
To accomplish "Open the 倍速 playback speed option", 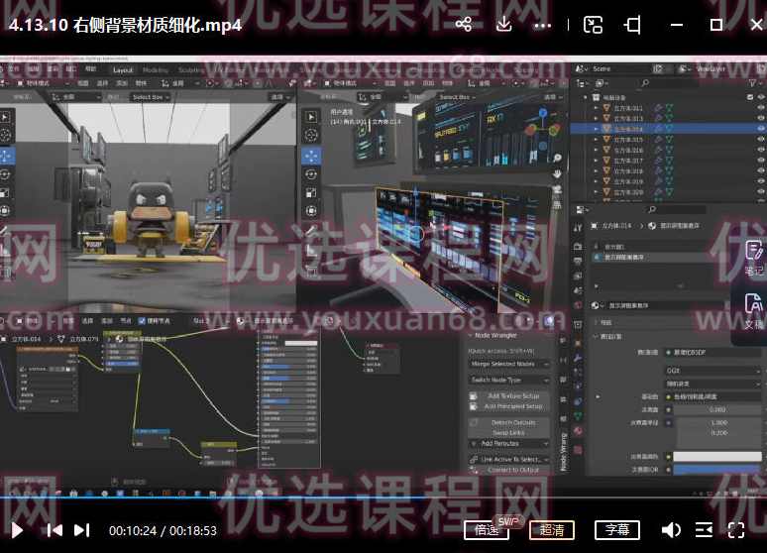I will click(x=487, y=530).
